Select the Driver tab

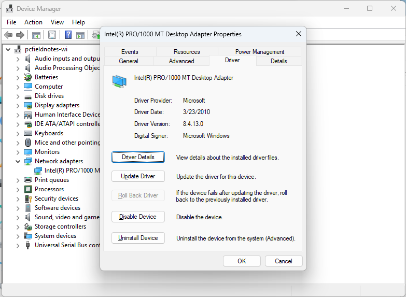coord(232,60)
